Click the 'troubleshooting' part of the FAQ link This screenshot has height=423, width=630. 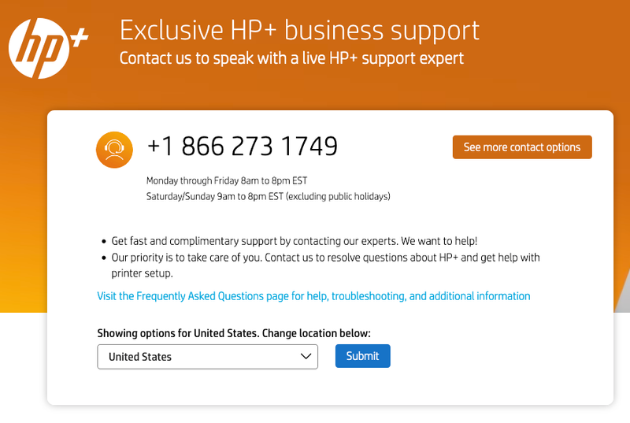pyautogui.click(x=369, y=296)
